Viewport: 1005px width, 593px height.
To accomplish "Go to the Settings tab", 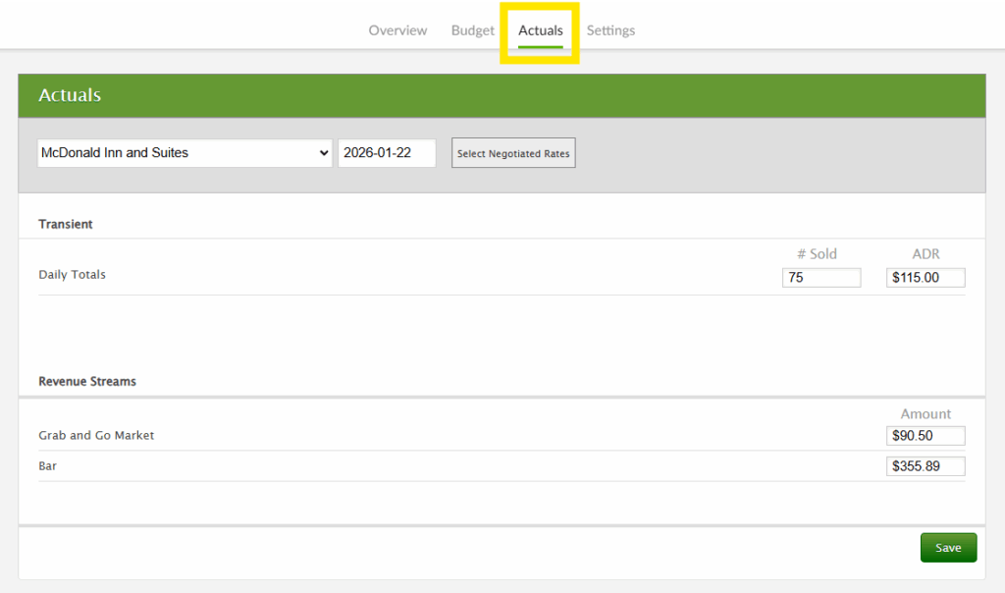I will [x=610, y=30].
